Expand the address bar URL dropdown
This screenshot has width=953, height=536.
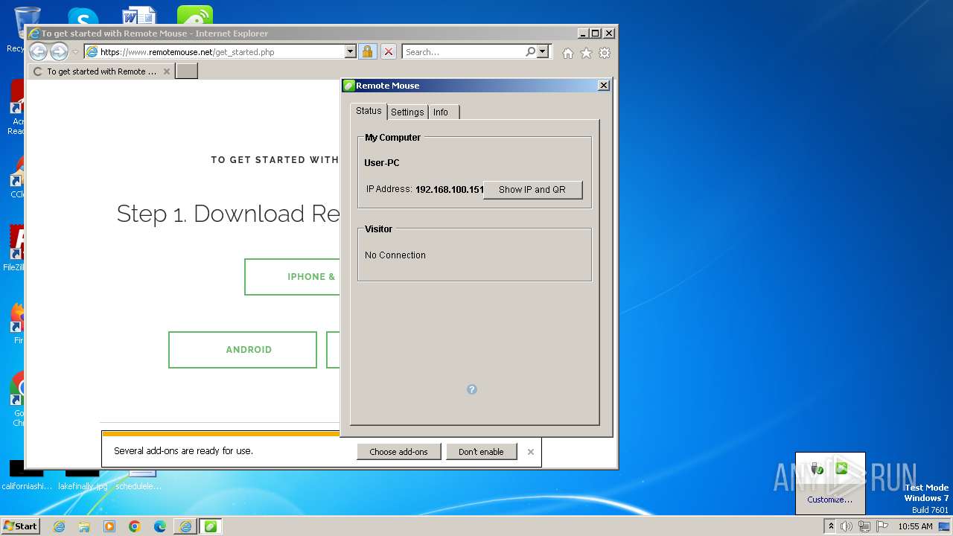[x=351, y=51]
